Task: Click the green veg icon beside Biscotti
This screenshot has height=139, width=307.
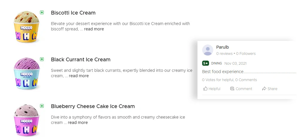Action: coord(42,13)
